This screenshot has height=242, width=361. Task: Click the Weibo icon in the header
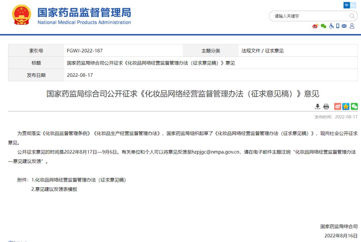click(315, 26)
